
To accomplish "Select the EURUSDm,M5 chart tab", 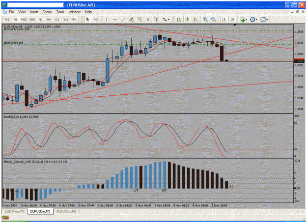I will [40, 211].
